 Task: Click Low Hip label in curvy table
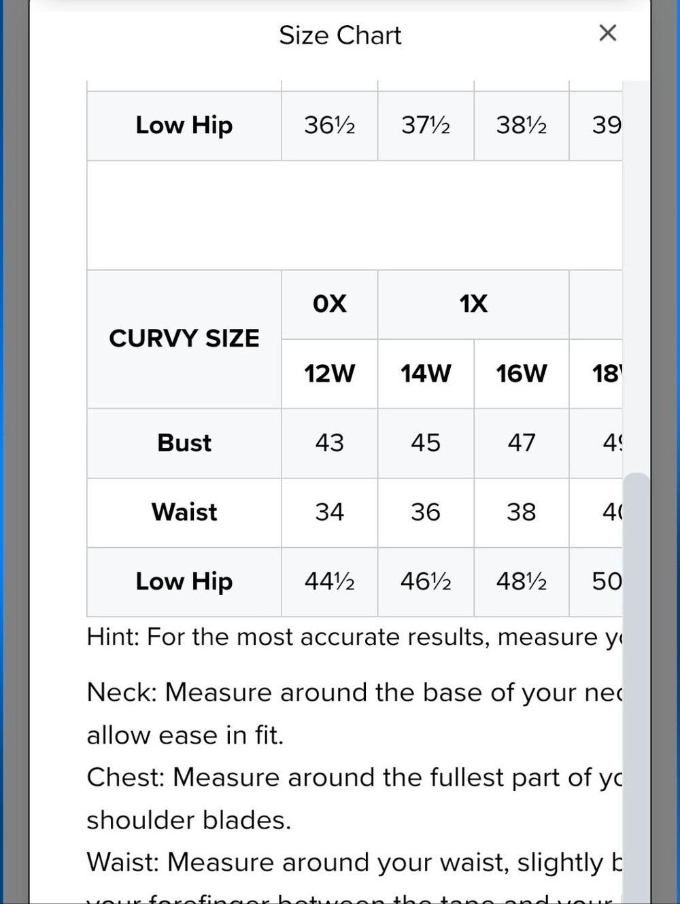click(184, 582)
